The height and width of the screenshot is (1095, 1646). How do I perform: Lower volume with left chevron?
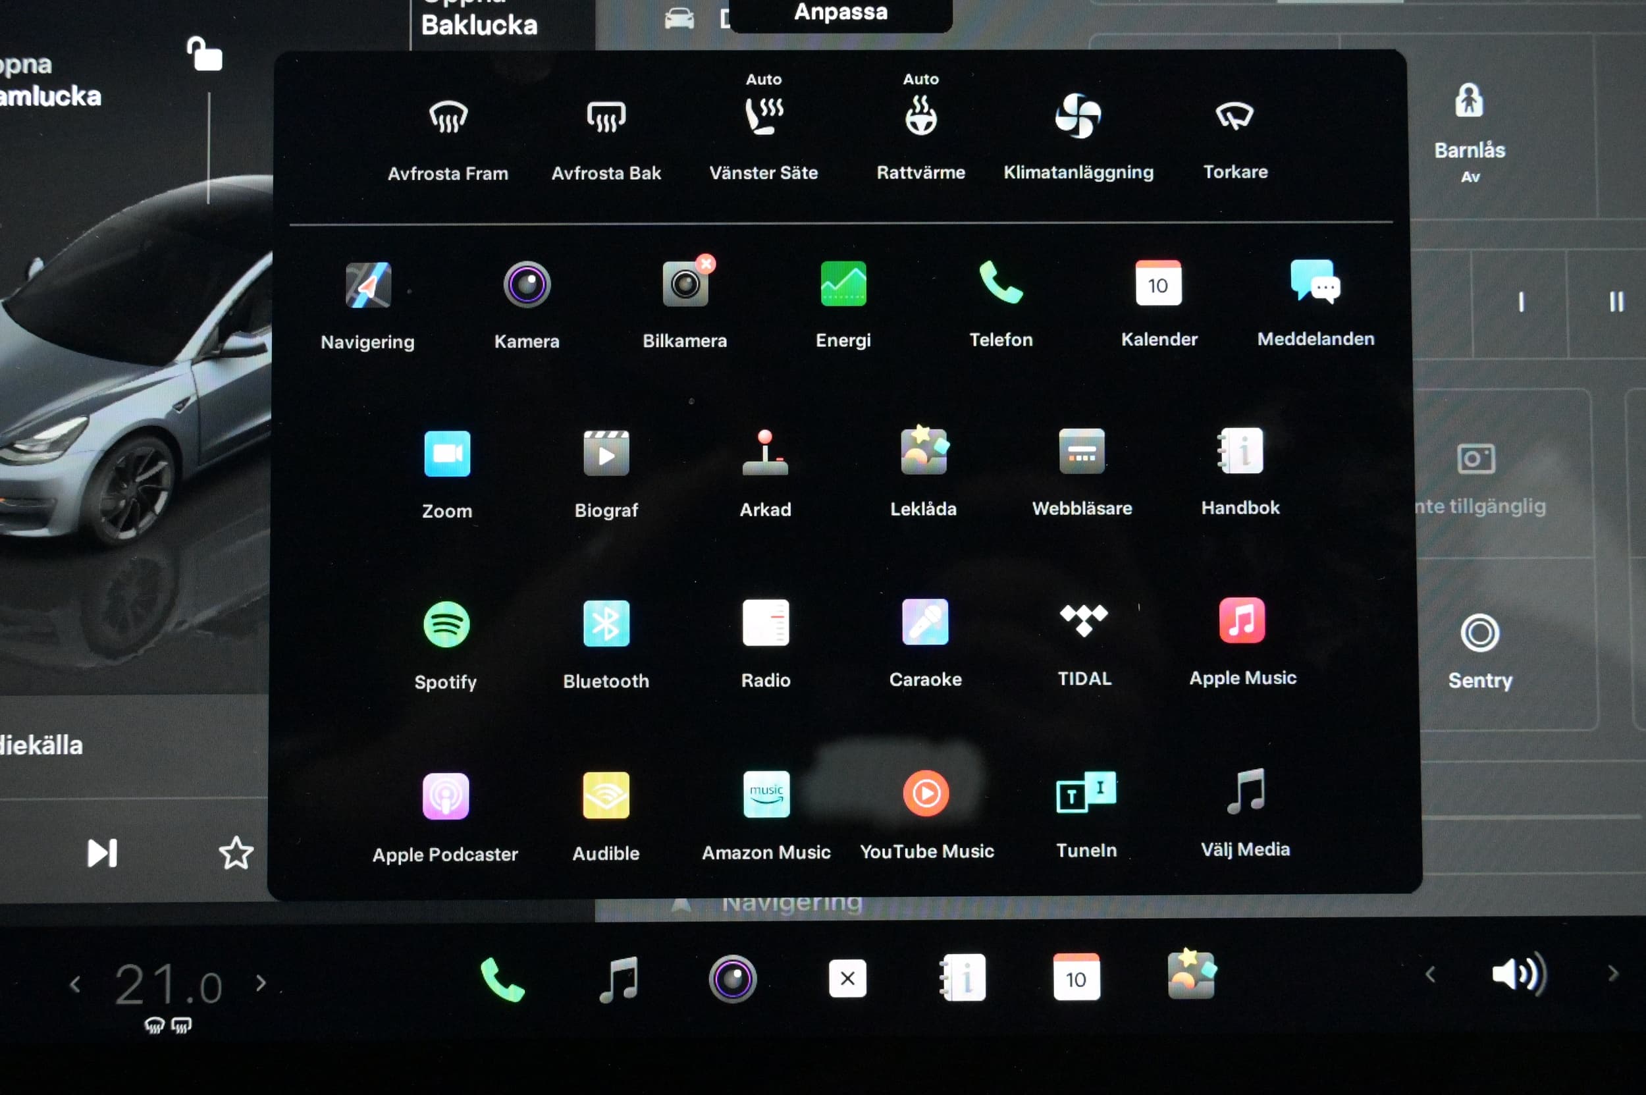1430,975
